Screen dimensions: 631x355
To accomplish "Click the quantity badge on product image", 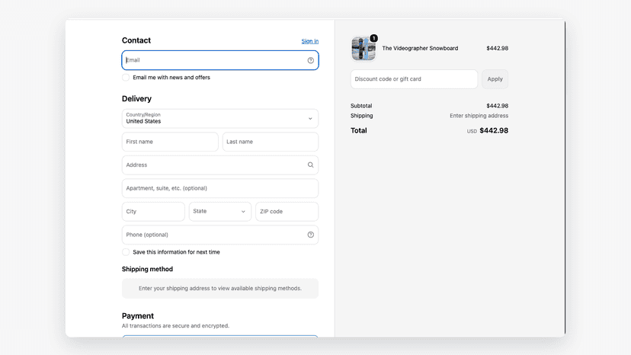I will pyautogui.click(x=374, y=38).
